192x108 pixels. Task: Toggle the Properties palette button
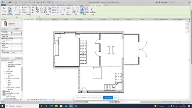pos(10,12)
